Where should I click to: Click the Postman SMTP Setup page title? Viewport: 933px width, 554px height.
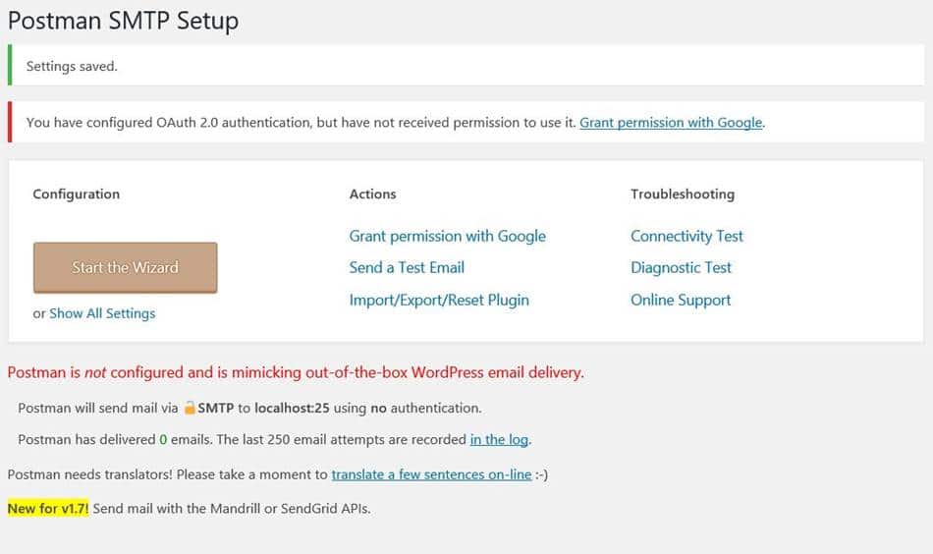click(123, 21)
